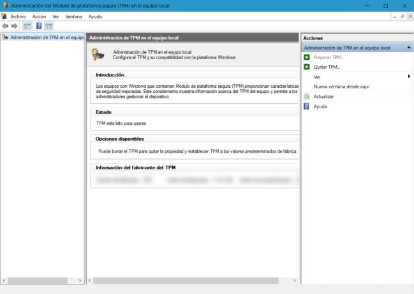Screen dimensions: 414x294
Task: Select the TPM node in the console tree
Action: point(47,38)
